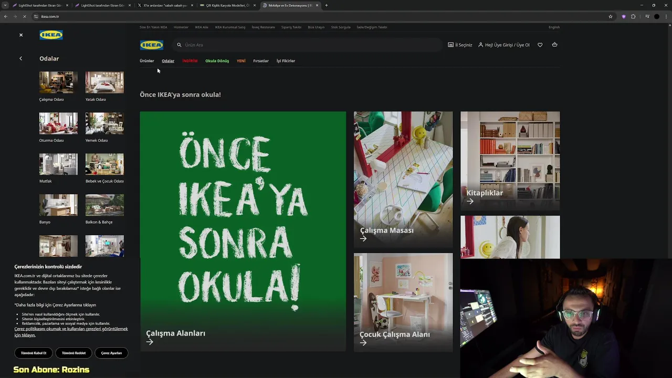
Task: View site information icon beside ikea.com.tr
Action: coord(36,16)
